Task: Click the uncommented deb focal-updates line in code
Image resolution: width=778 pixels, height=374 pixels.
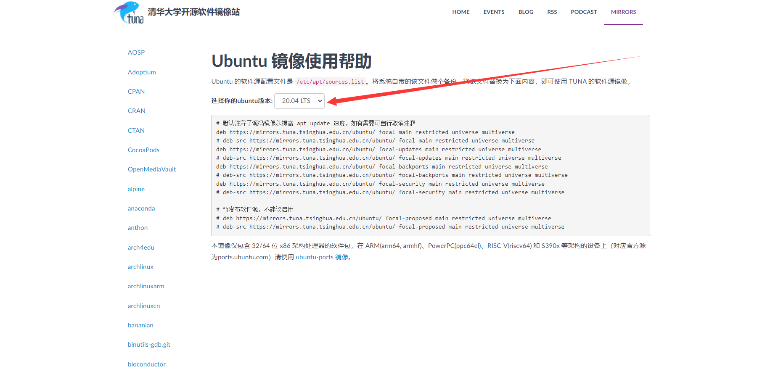Action: coord(378,149)
